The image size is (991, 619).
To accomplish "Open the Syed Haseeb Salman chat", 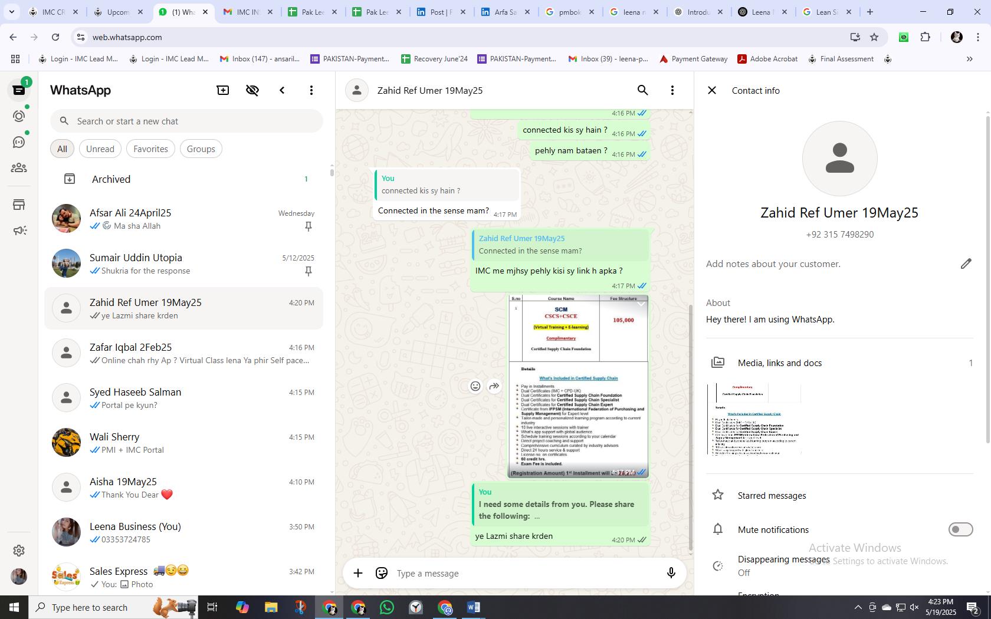I will (x=184, y=398).
